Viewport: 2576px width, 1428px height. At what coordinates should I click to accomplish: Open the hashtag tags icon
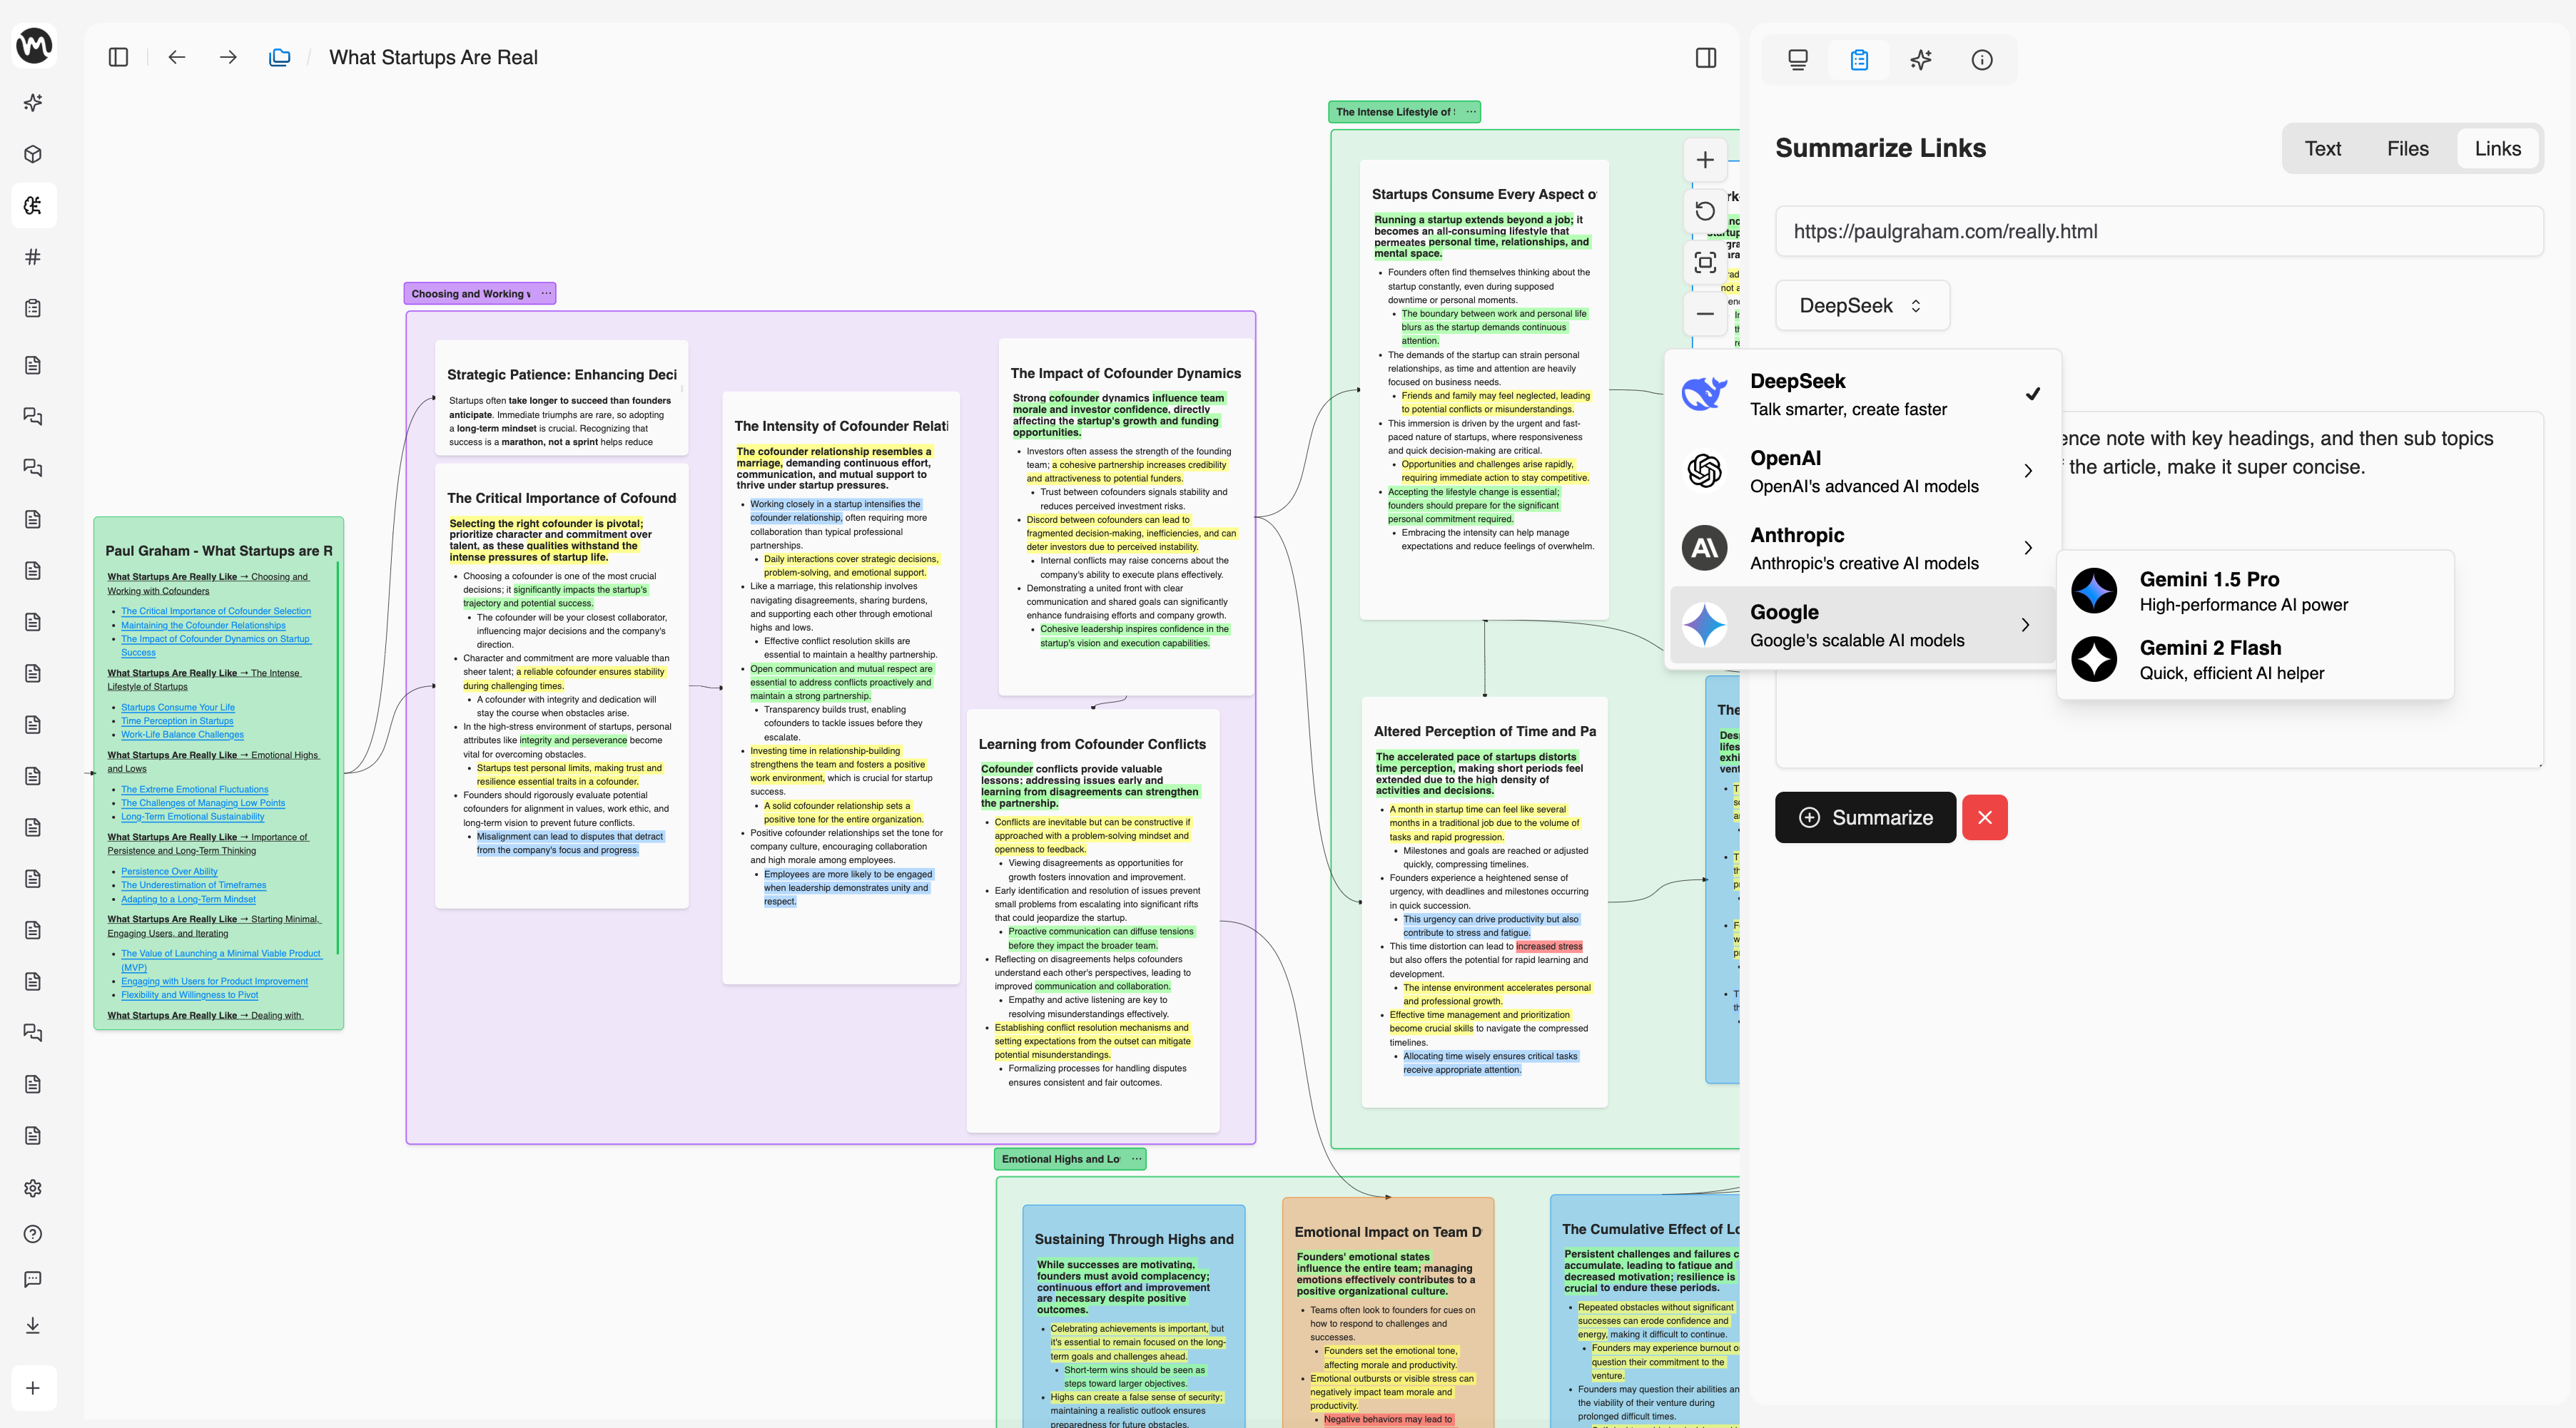pos(33,257)
